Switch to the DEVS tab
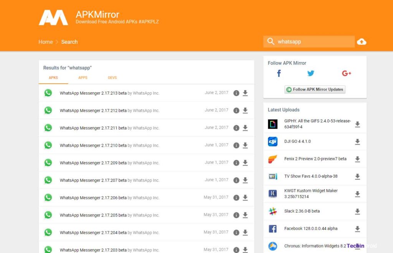 click(x=112, y=78)
